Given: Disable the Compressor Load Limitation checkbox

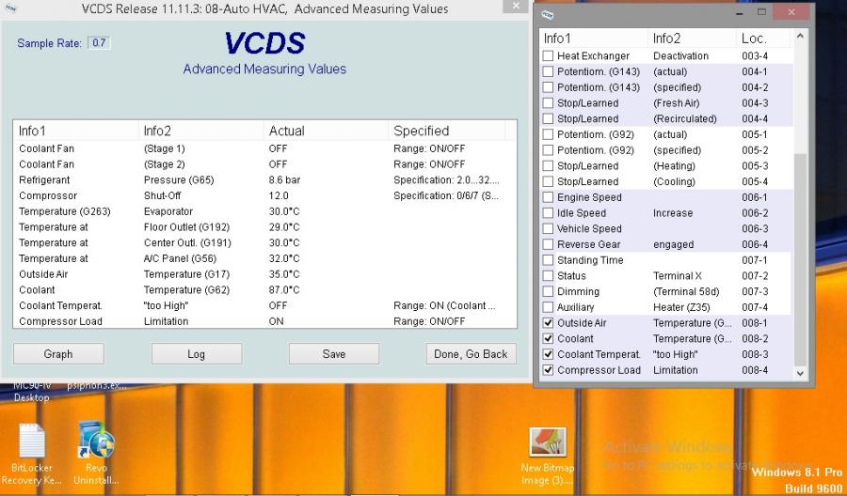Looking at the screenshot, I should pyautogui.click(x=548, y=370).
